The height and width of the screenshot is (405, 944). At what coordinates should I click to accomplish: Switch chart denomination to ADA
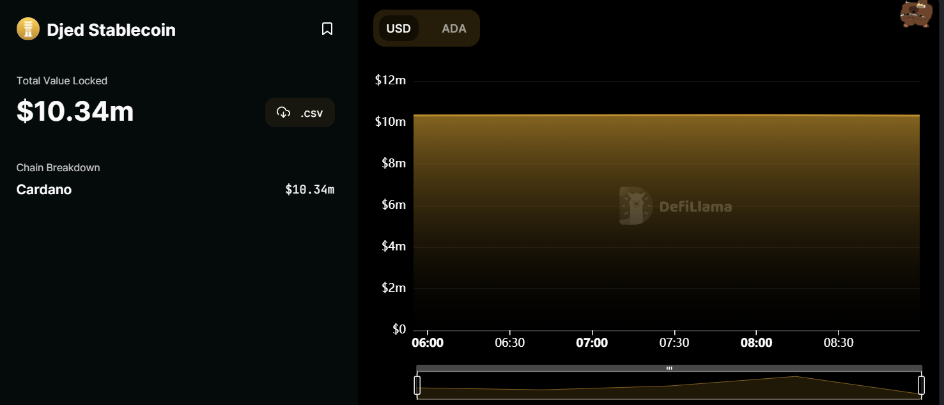pos(454,29)
